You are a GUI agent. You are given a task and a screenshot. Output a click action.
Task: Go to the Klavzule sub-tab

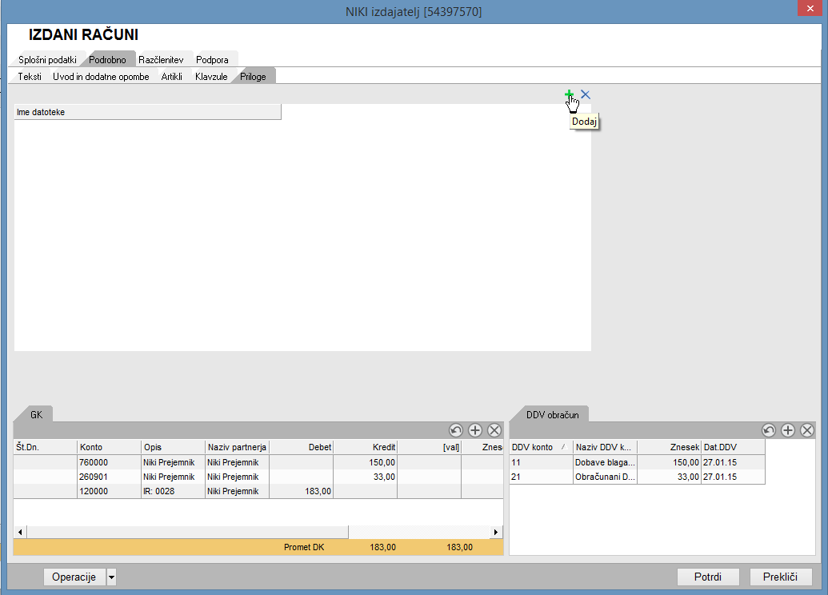point(211,77)
